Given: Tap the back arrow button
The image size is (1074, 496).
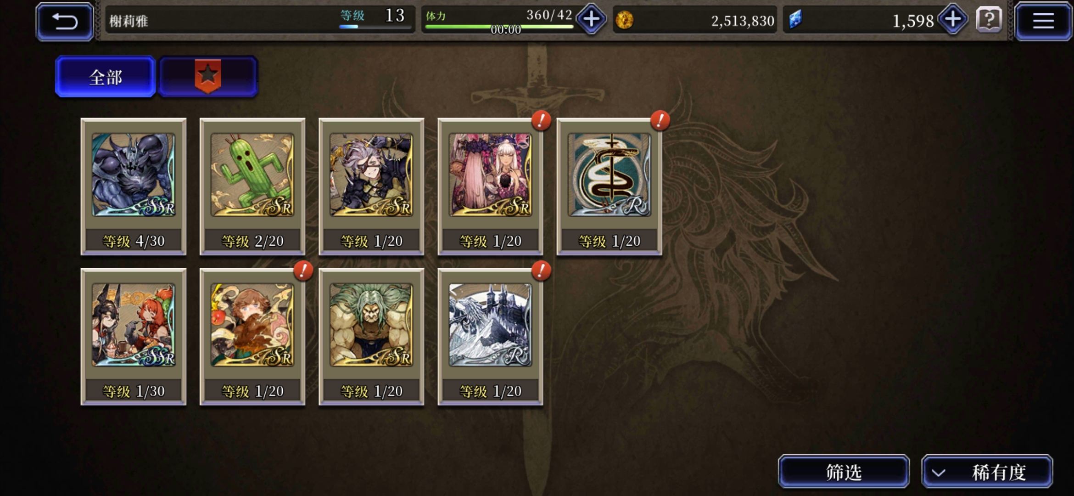Looking at the screenshot, I should 65,21.
